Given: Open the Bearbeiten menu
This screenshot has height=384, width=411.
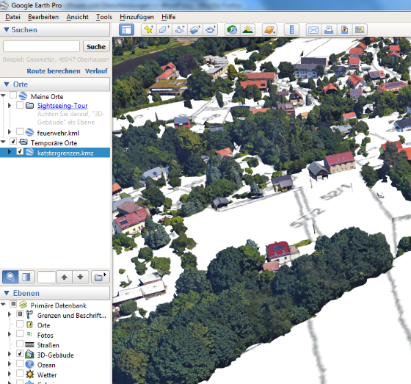Looking at the screenshot, I should coord(43,17).
